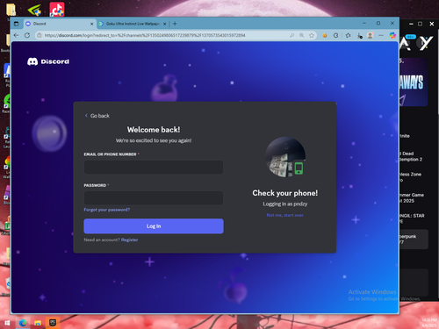Open the Favorites list icon

click(x=348, y=35)
